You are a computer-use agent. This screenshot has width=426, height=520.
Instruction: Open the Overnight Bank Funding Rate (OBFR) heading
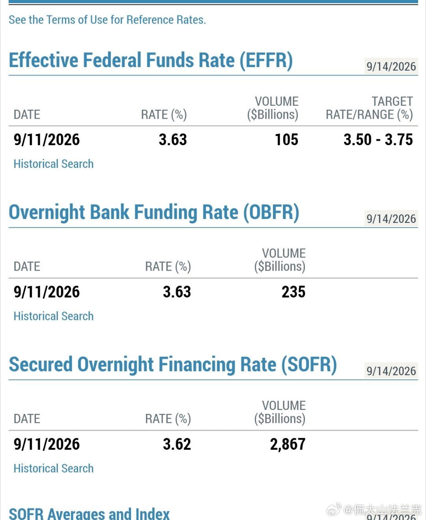154,213
